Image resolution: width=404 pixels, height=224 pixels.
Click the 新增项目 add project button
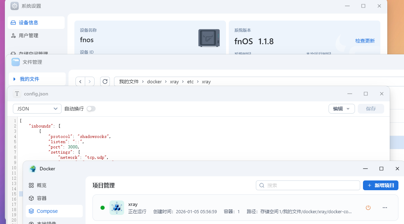[x=381, y=185]
